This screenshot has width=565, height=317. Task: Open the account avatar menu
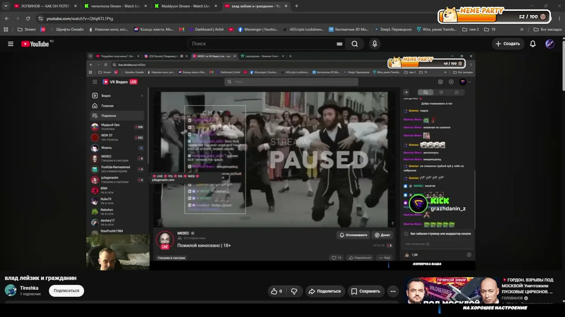click(x=550, y=44)
